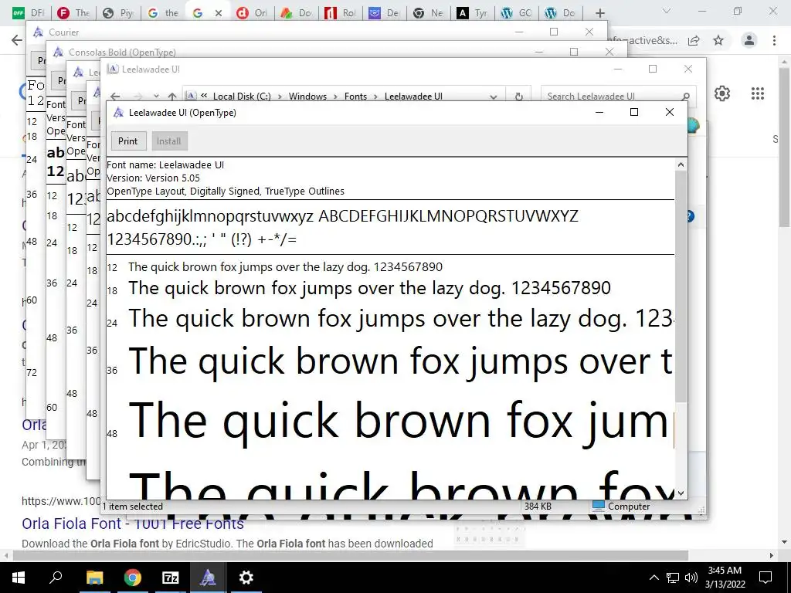Click Font Viewer taskbar icon
791x593 pixels.
[x=208, y=578]
